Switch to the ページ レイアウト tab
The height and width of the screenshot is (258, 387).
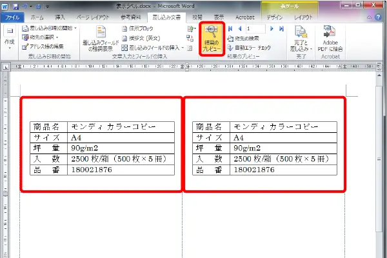93,17
